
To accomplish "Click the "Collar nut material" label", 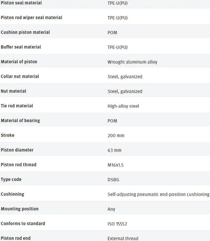I will (20, 77).
